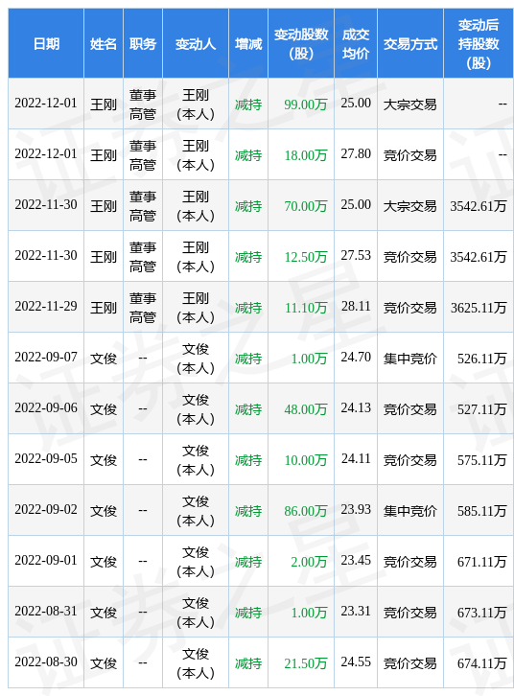Click the 2022-08-30 date cell
This screenshot has width=514, height=696.
(46, 661)
